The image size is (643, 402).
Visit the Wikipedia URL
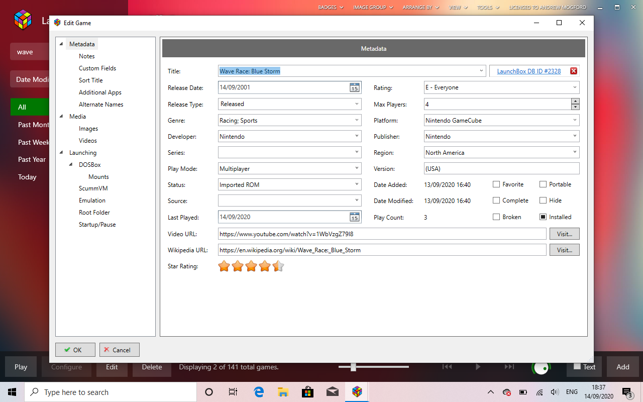[565, 250]
